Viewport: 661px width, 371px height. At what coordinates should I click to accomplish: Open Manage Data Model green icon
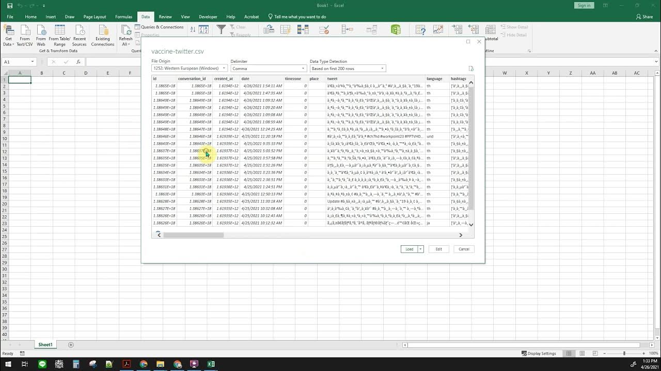click(396, 30)
